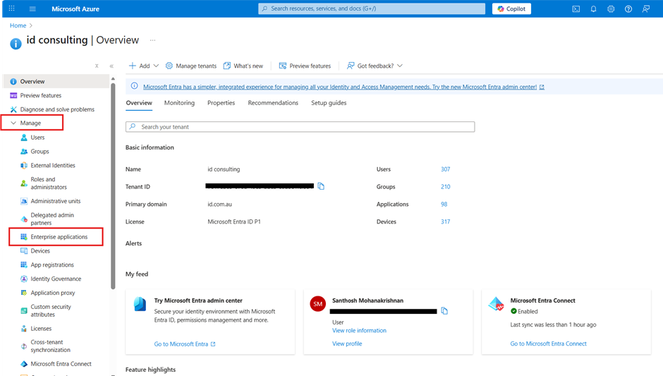
Task: Click the Groups sidebar icon
Action: [24, 152]
